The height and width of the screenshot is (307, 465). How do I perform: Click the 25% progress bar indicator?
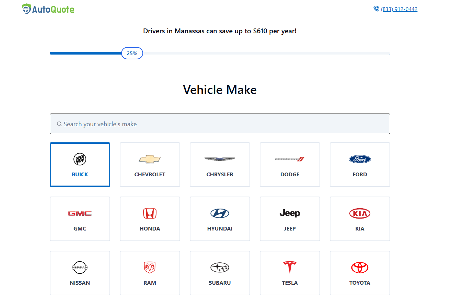[132, 53]
